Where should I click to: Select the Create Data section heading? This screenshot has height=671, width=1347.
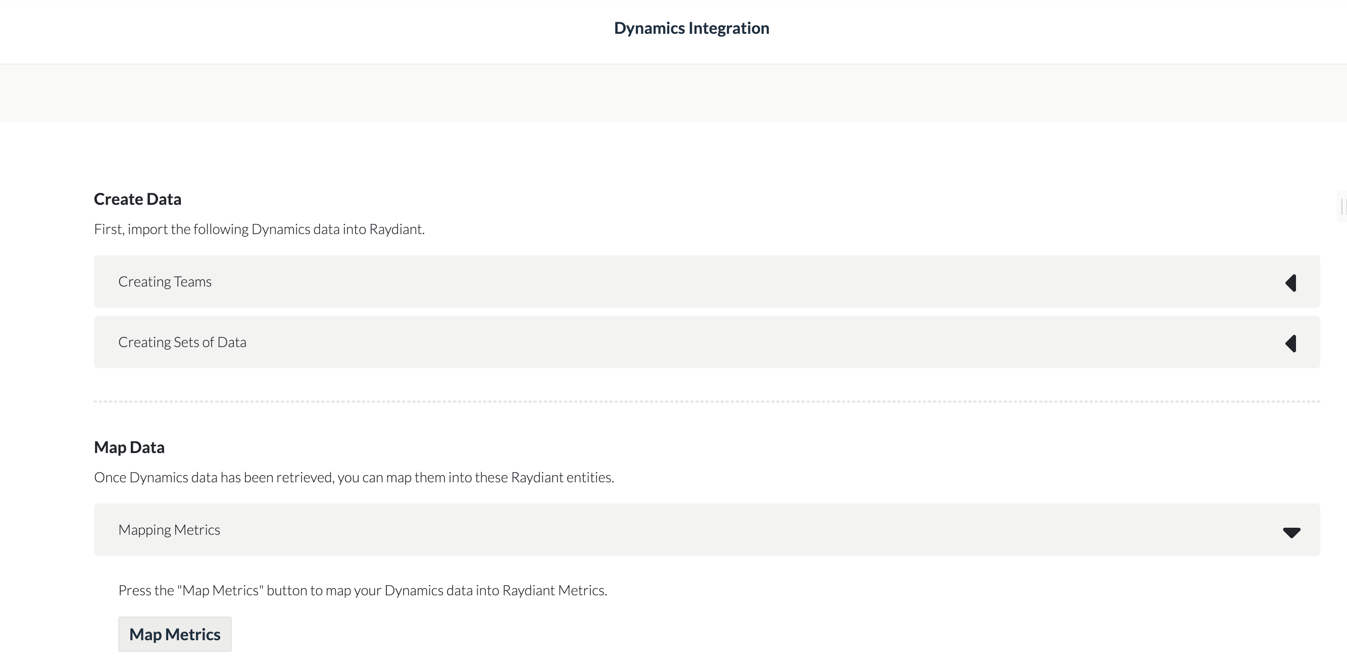(x=137, y=198)
